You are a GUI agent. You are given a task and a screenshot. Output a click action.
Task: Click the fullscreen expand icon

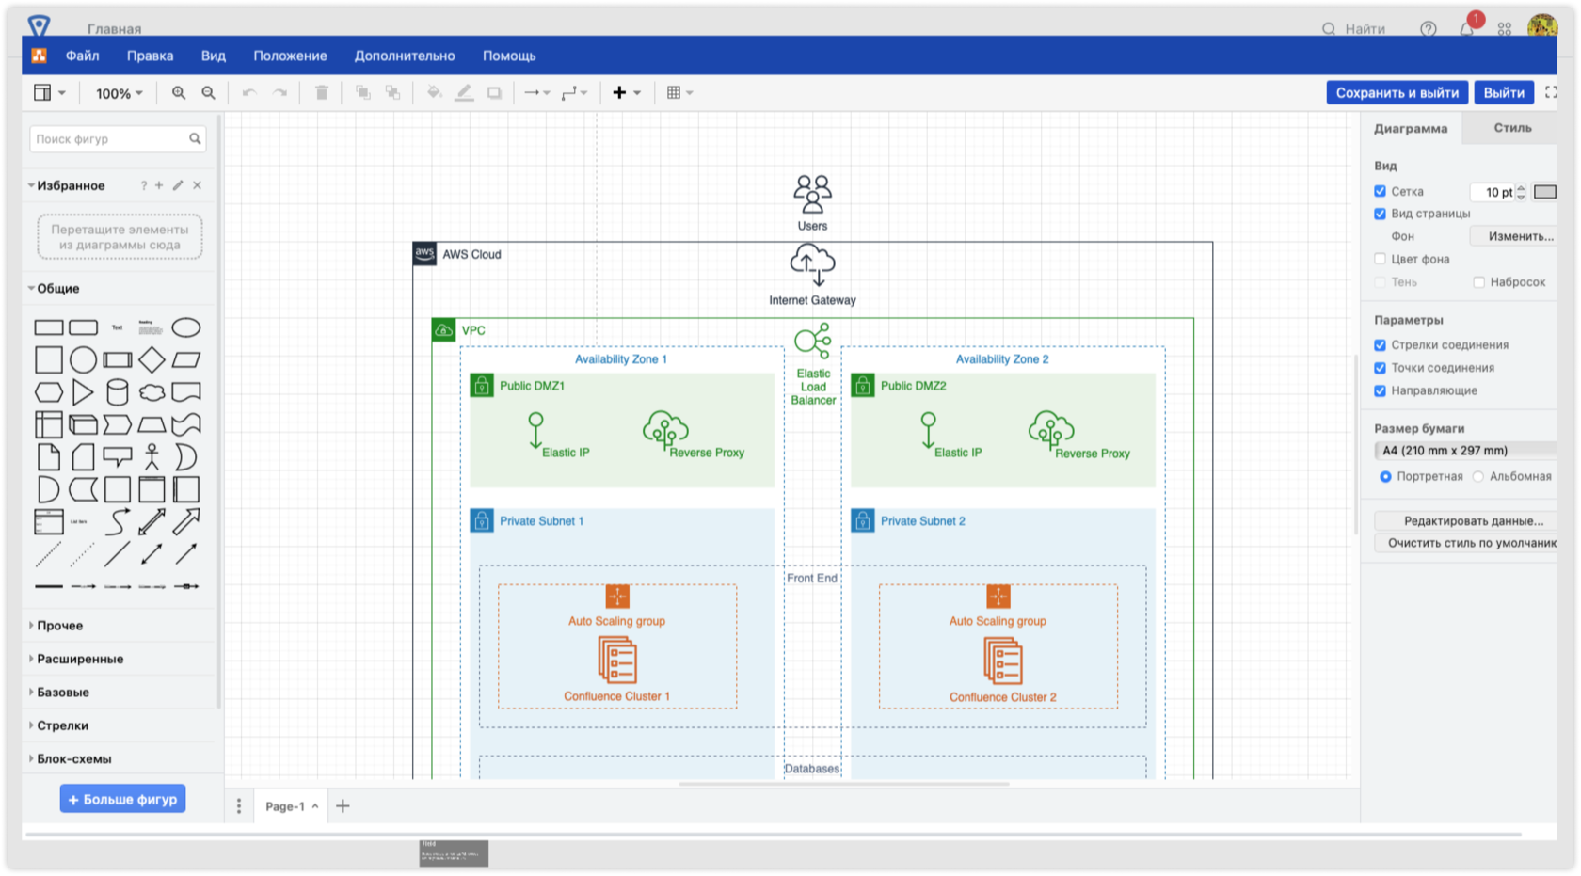pyautogui.click(x=1551, y=92)
